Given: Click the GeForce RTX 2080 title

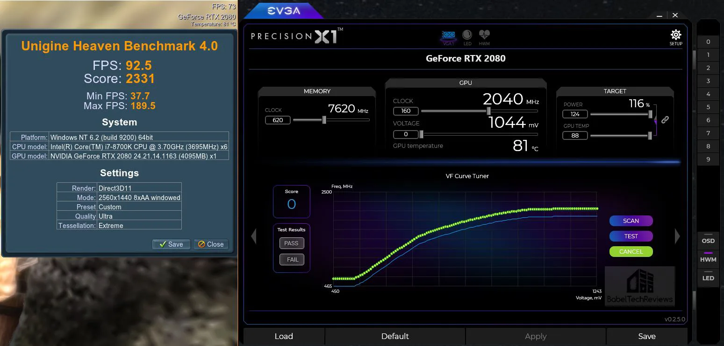Looking at the screenshot, I should pyautogui.click(x=466, y=58).
